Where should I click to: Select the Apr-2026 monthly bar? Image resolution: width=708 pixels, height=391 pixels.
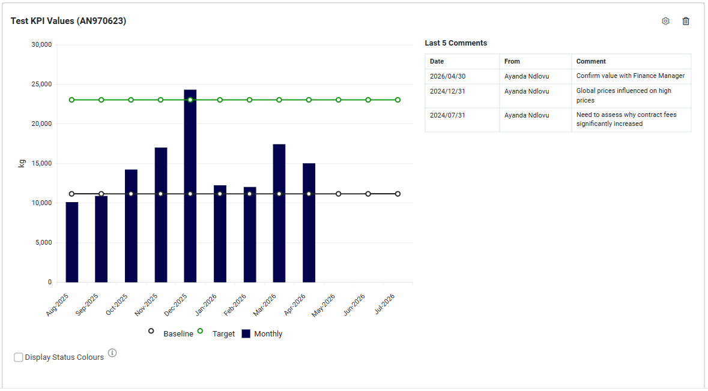pyautogui.click(x=309, y=222)
